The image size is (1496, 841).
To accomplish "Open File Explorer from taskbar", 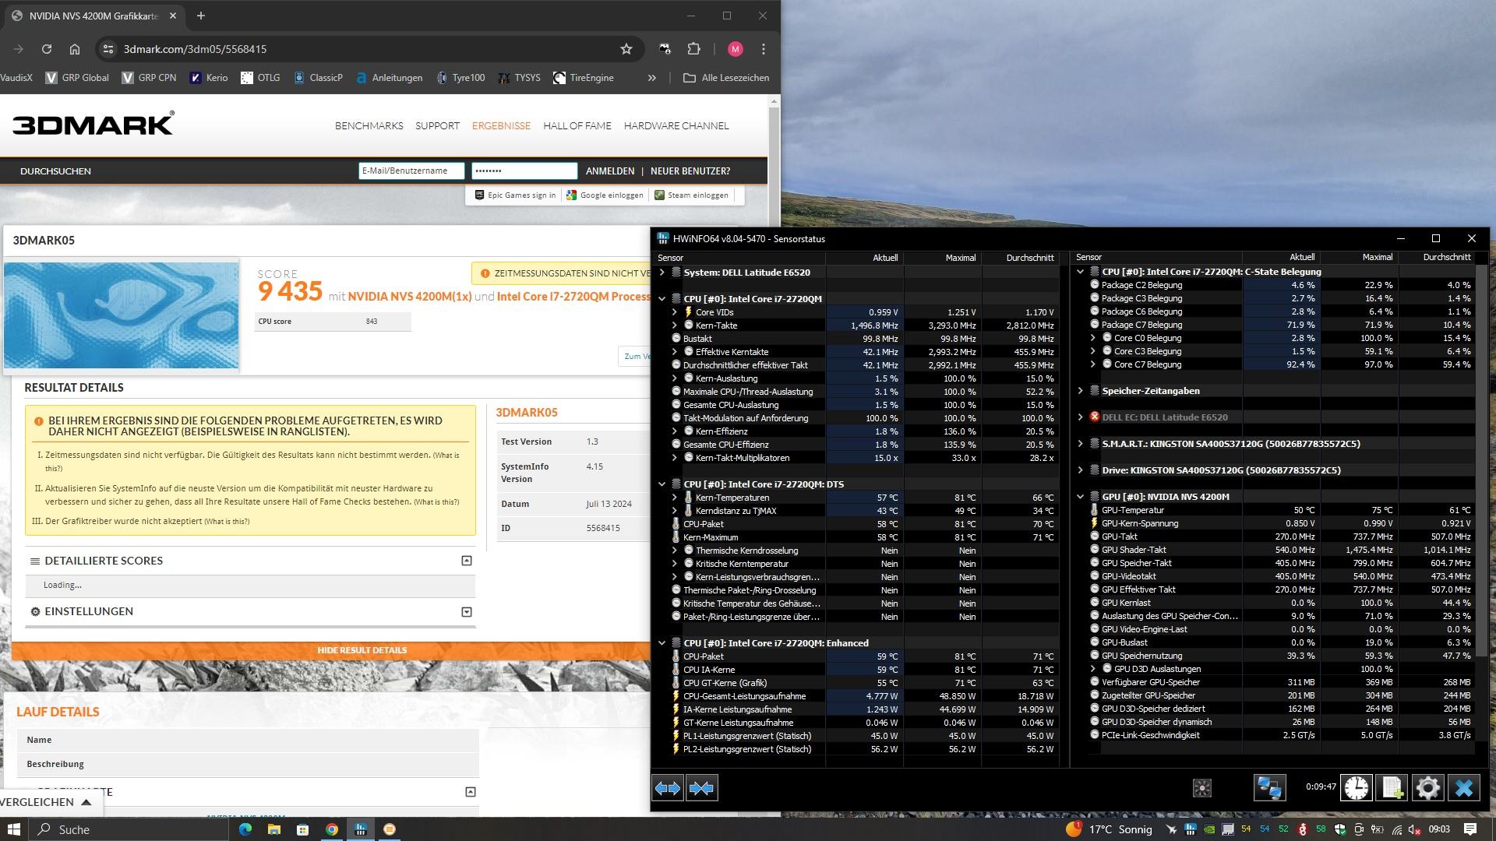I will tap(274, 829).
